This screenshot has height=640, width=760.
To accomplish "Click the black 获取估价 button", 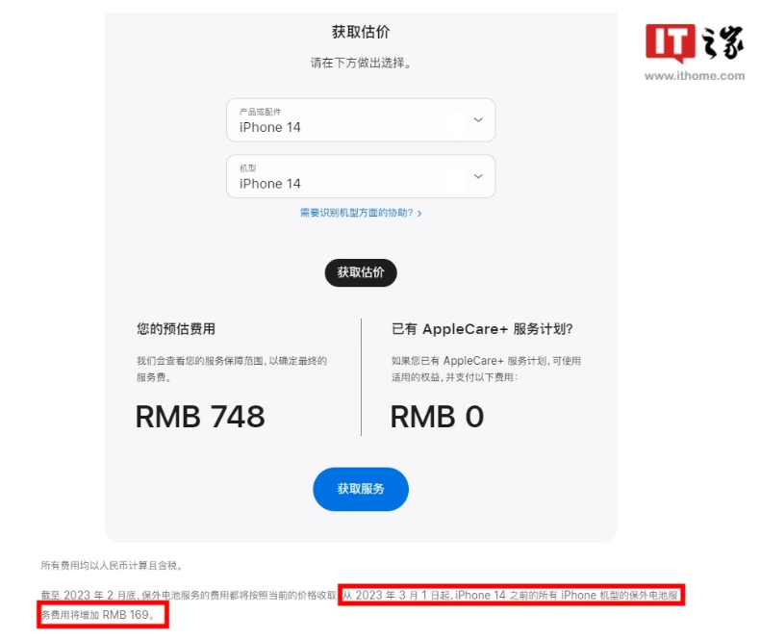I will click(x=361, y=272).
